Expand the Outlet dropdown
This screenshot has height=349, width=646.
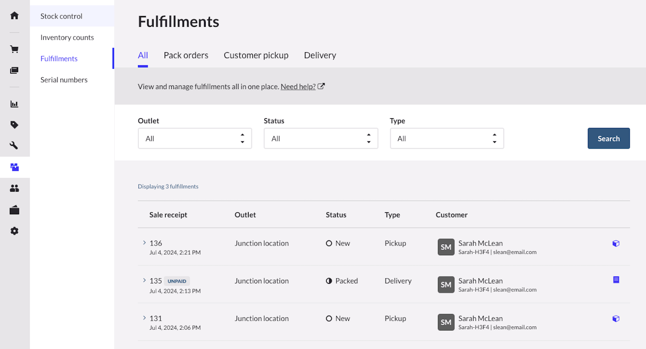click(195, 138)
